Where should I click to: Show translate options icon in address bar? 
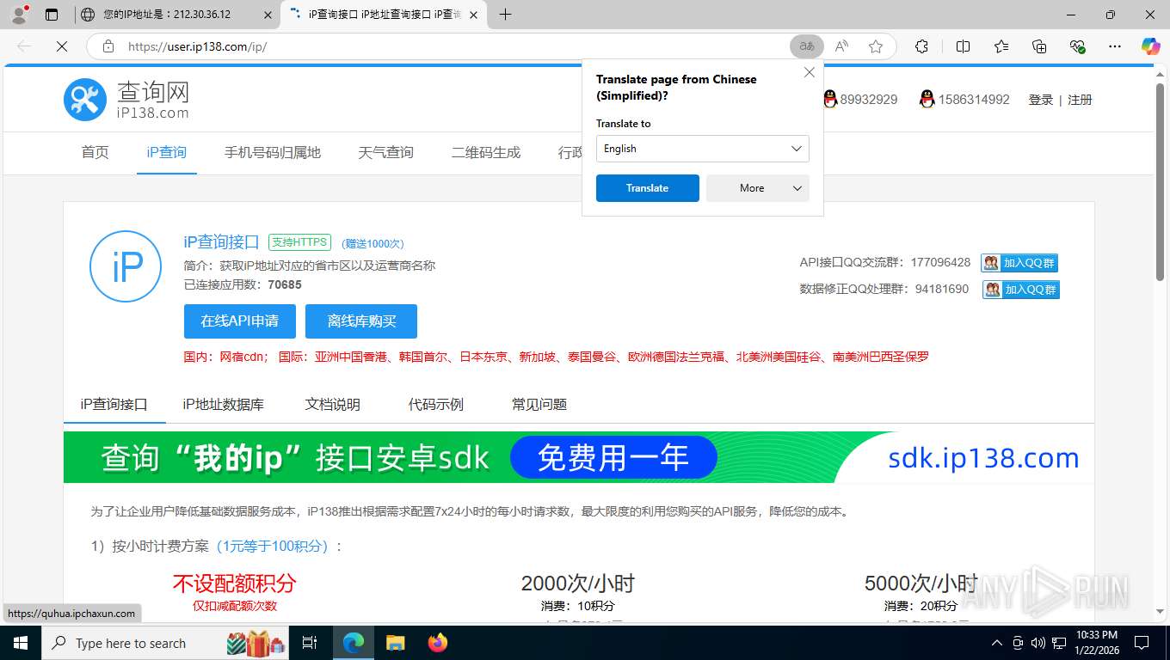807,46
